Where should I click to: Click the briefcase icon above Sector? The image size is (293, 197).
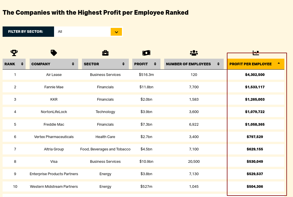[x=105, y=53]
